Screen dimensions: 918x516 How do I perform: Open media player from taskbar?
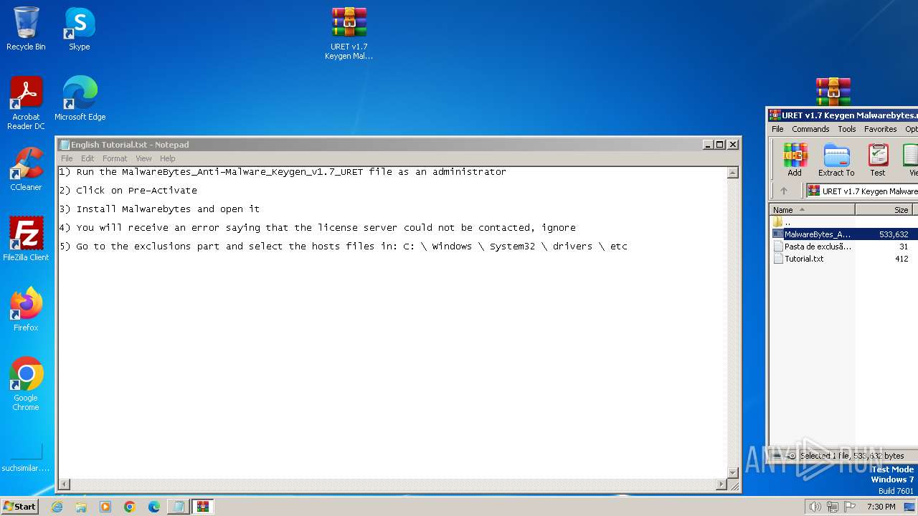point(105,507)
